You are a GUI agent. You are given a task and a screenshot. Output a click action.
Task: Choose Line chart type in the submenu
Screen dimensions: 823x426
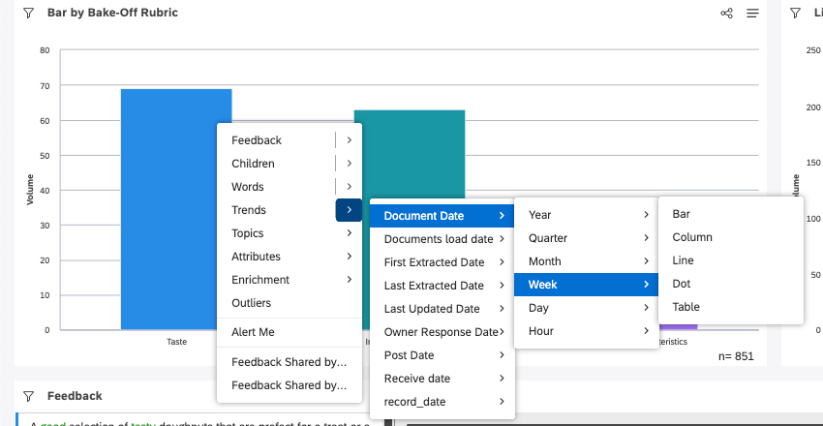pyautogui.click(x=683, y=260)
